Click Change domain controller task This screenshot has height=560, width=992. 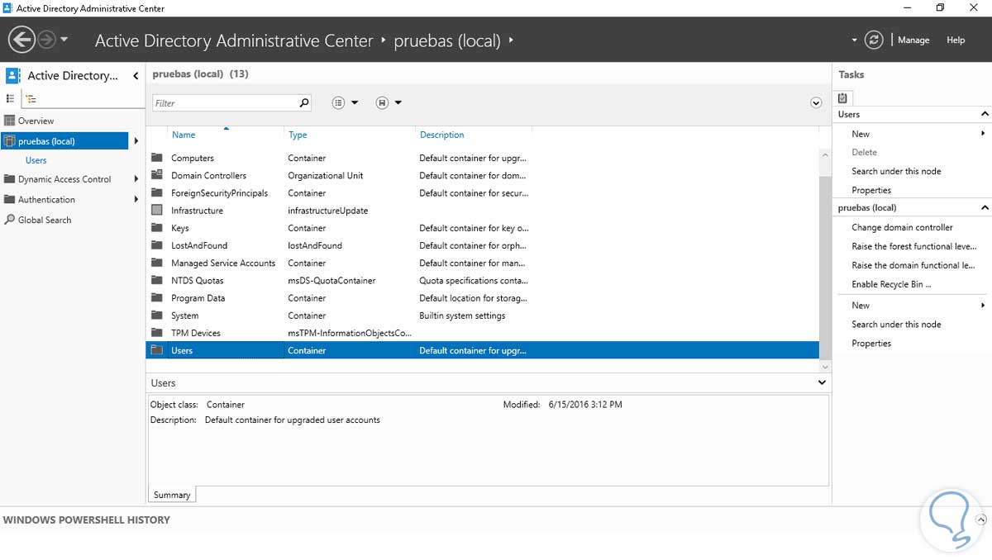902,227
